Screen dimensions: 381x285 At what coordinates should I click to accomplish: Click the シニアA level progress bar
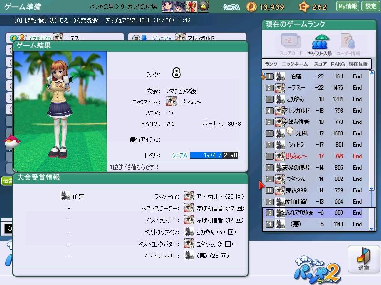click(x=214, y=155)
